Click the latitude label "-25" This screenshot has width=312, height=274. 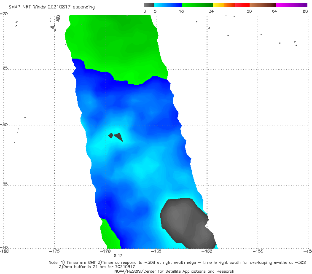pyautogui.click(x=4, y=68)
